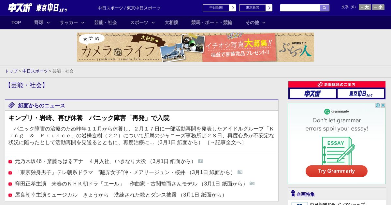Go to TOP in navigation bar

tap(16, 22)
